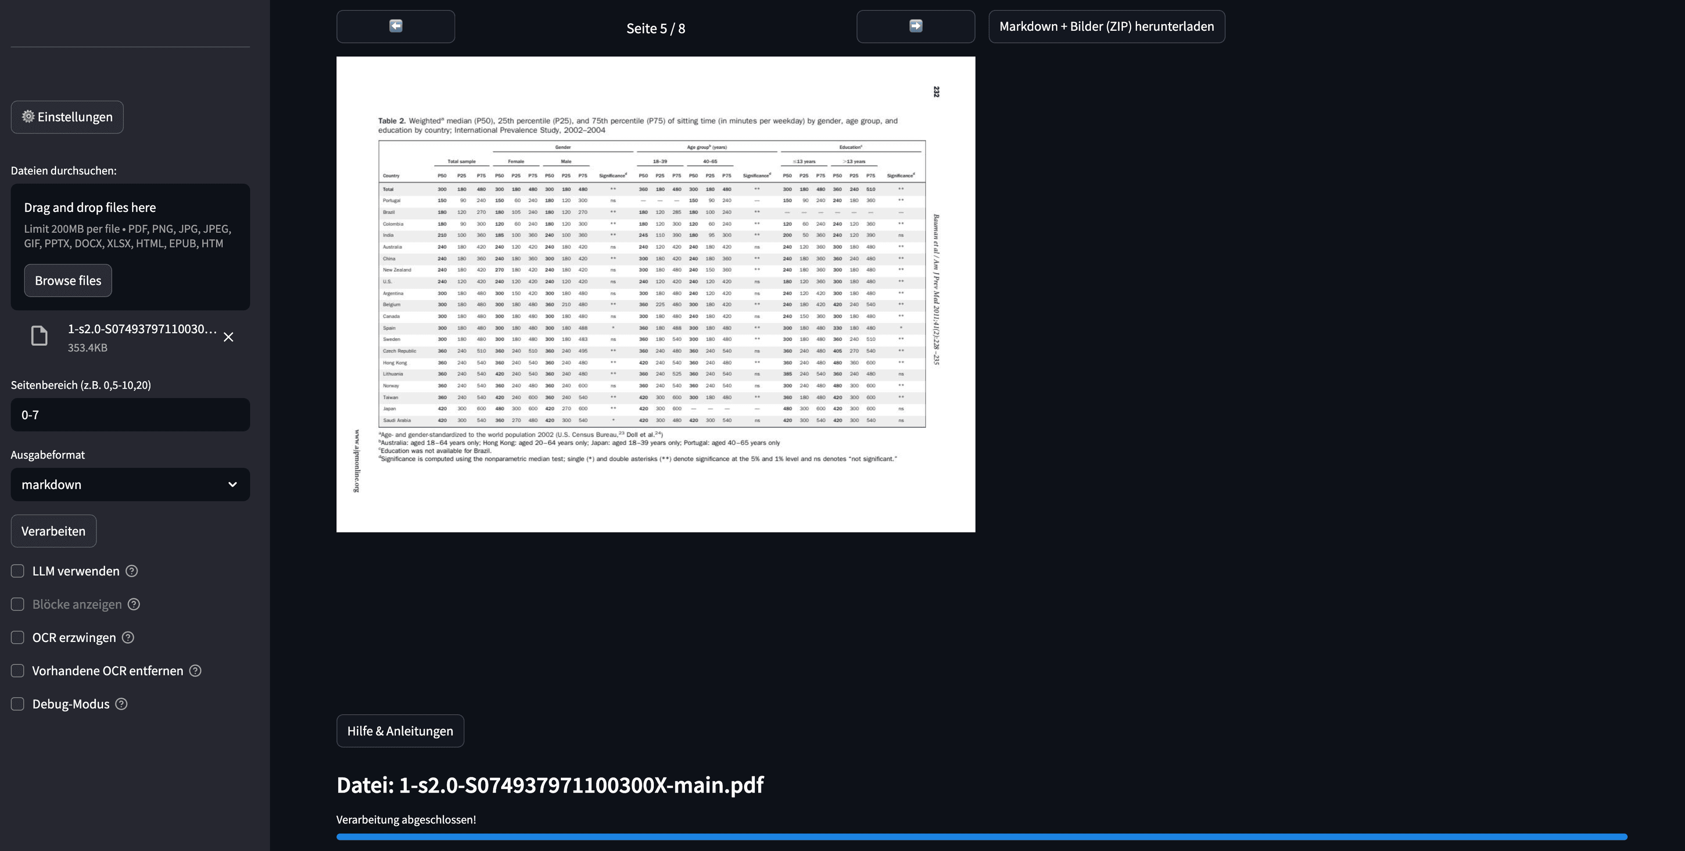Click help icon next to LLM verwenden
1685x851 pixels.
(x=132, y=571)
